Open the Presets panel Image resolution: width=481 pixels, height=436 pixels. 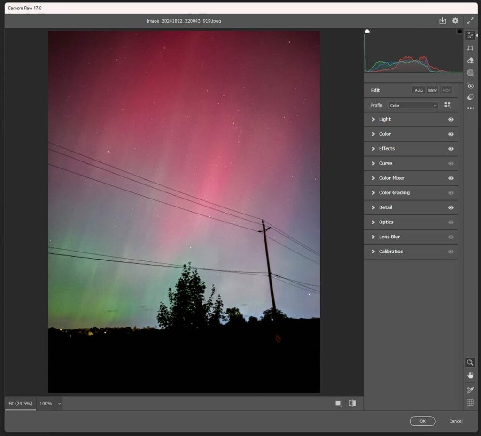(x=470, y=97)
